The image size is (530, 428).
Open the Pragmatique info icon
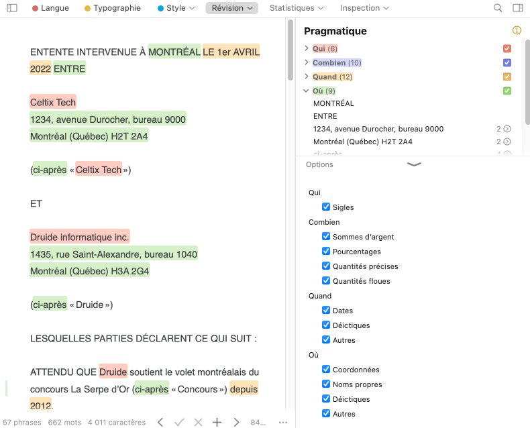tap(517, 31)
